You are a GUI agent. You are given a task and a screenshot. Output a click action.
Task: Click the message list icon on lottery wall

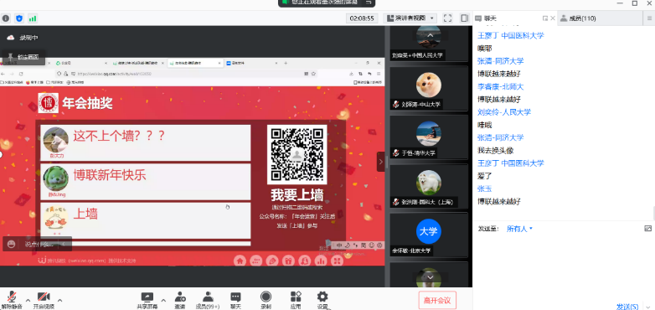click(256, 261)
